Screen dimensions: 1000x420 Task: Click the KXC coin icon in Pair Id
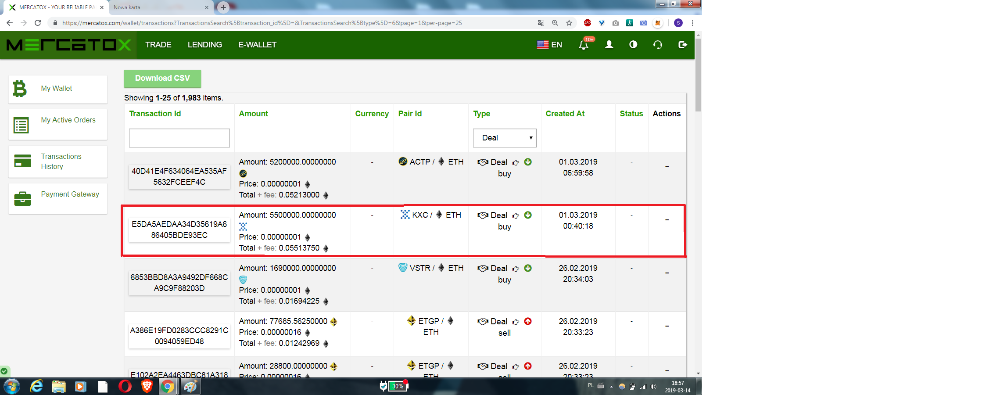pos(405,215)
